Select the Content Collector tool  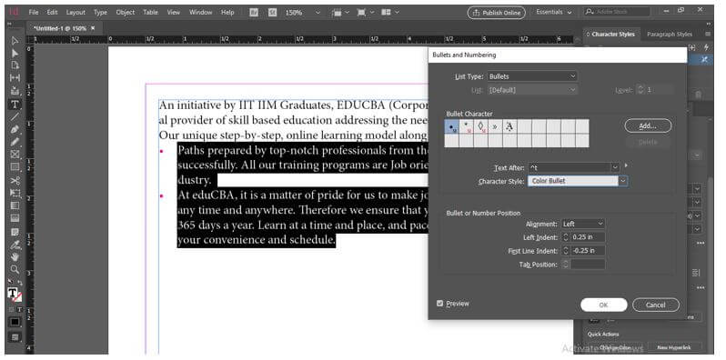15,91
